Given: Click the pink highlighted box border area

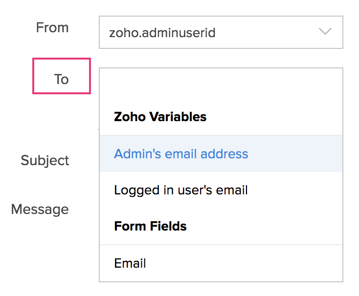Looking at the screenshot, I should (62, 60).
